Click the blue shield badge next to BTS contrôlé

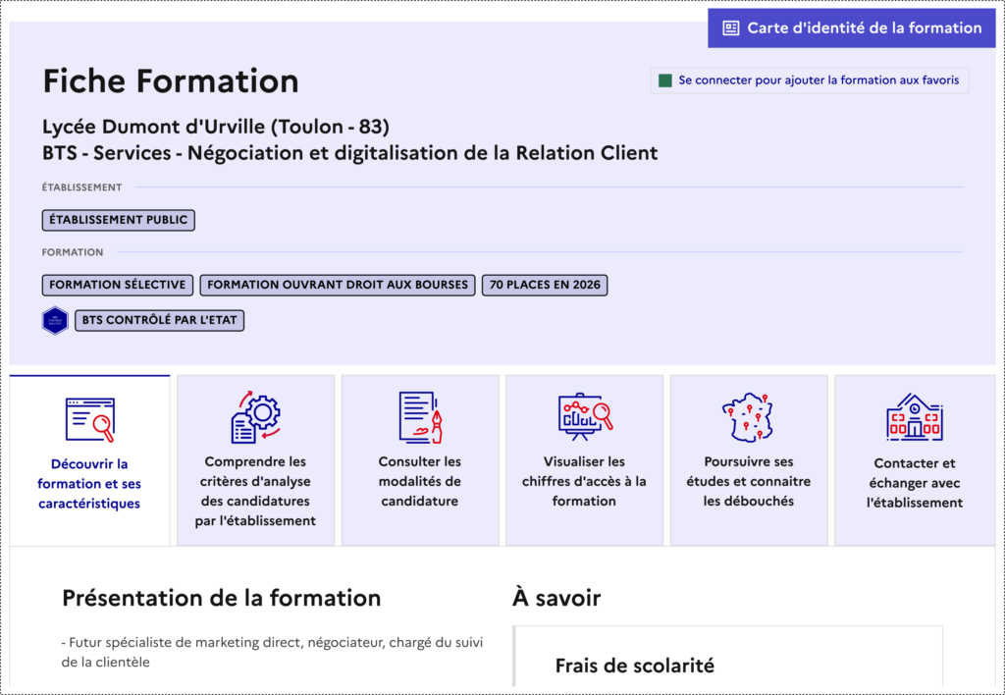(56, 320)
